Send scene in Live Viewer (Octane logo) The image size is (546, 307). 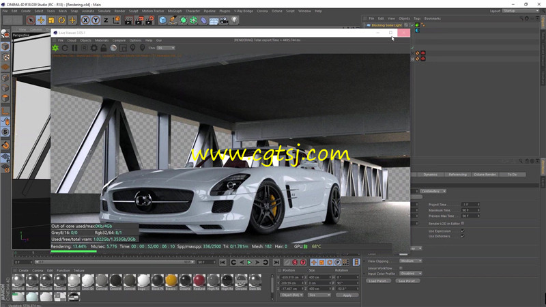pos(55,48)
